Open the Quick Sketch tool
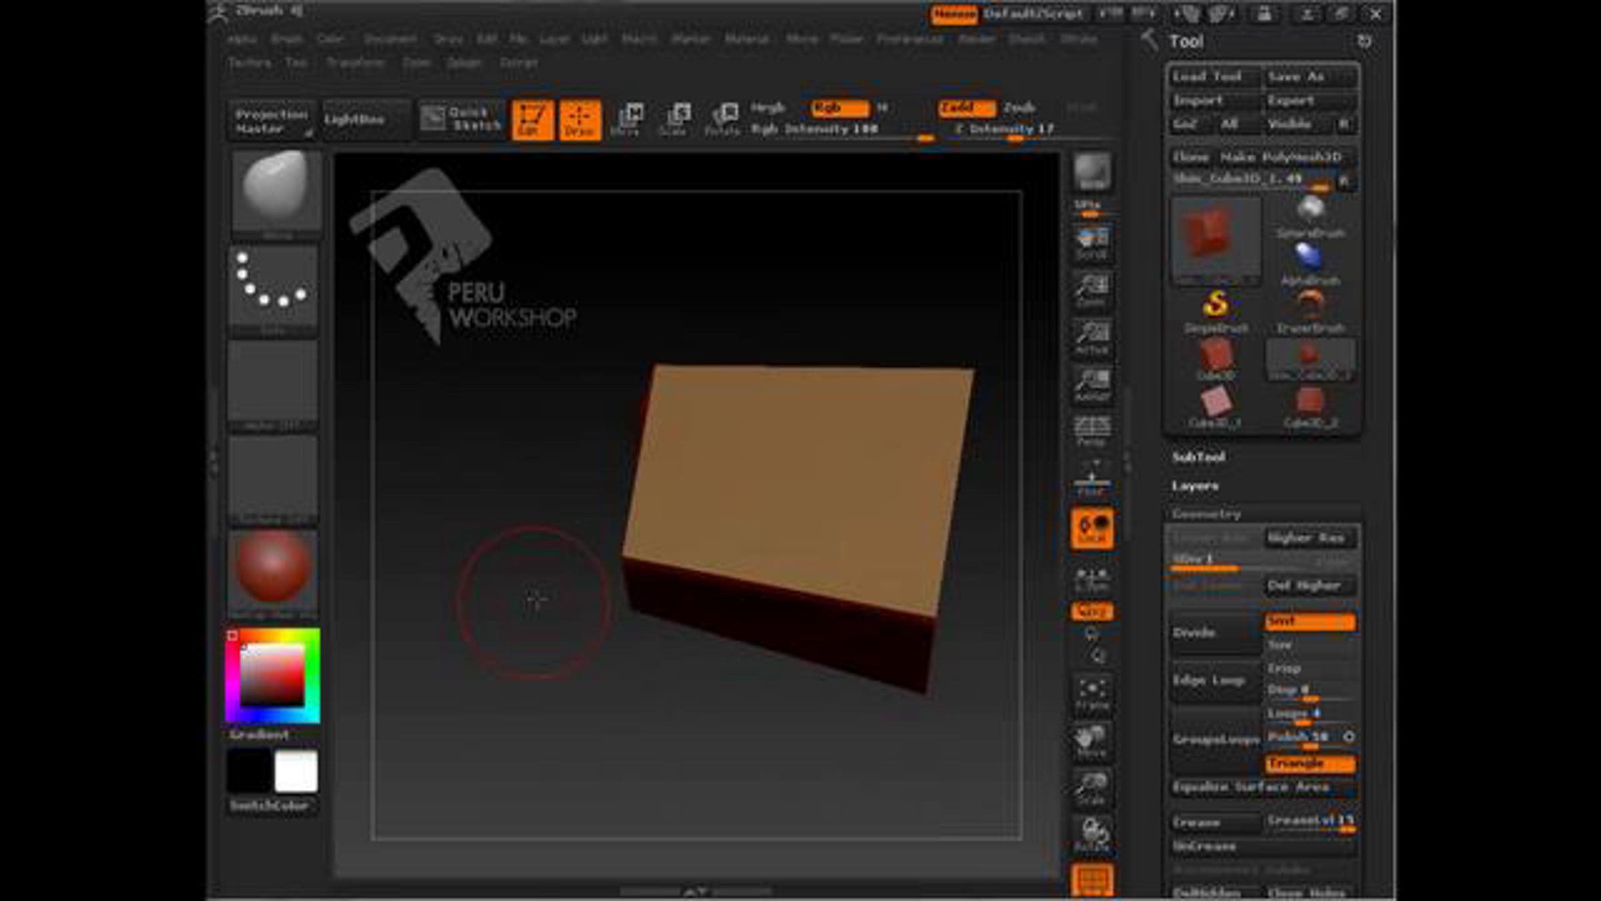The width and height of the screenshot is (1601, 901). click(x=461, y=119)
